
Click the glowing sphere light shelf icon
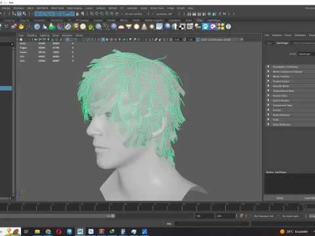[136, 27]
